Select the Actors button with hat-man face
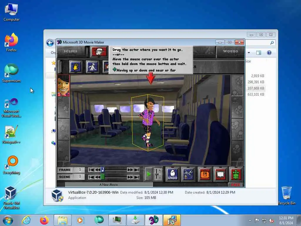The image size is (301, 226). pos(99,51)
